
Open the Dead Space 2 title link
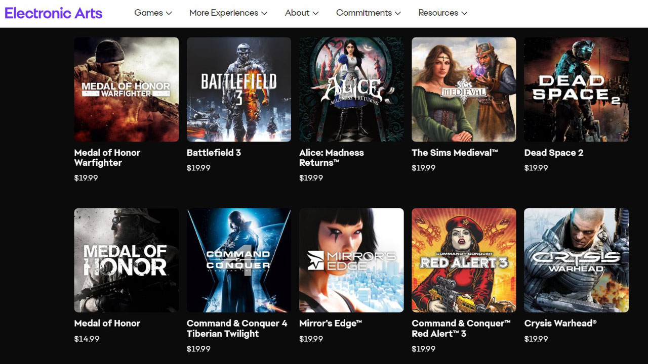(554, 153)
